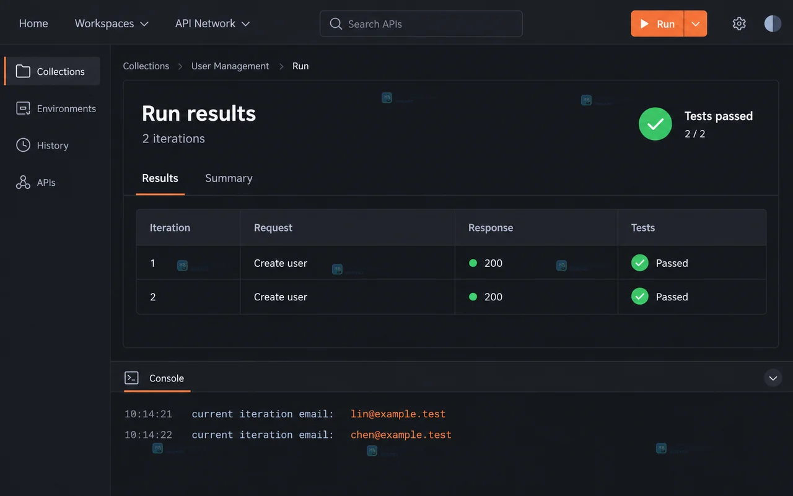Viewport: 793px width, 496px height.
Task: Click the magnifier icon in Search APIs
Action: pyautogui.click(x=336, y=24)
